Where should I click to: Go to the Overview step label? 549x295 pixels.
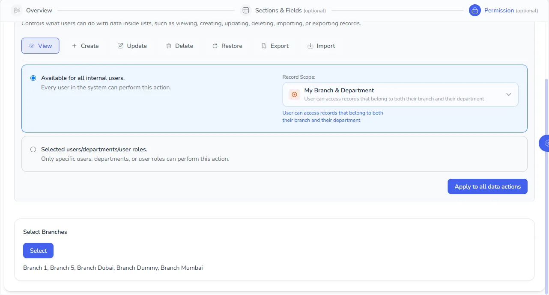(39, 10)
